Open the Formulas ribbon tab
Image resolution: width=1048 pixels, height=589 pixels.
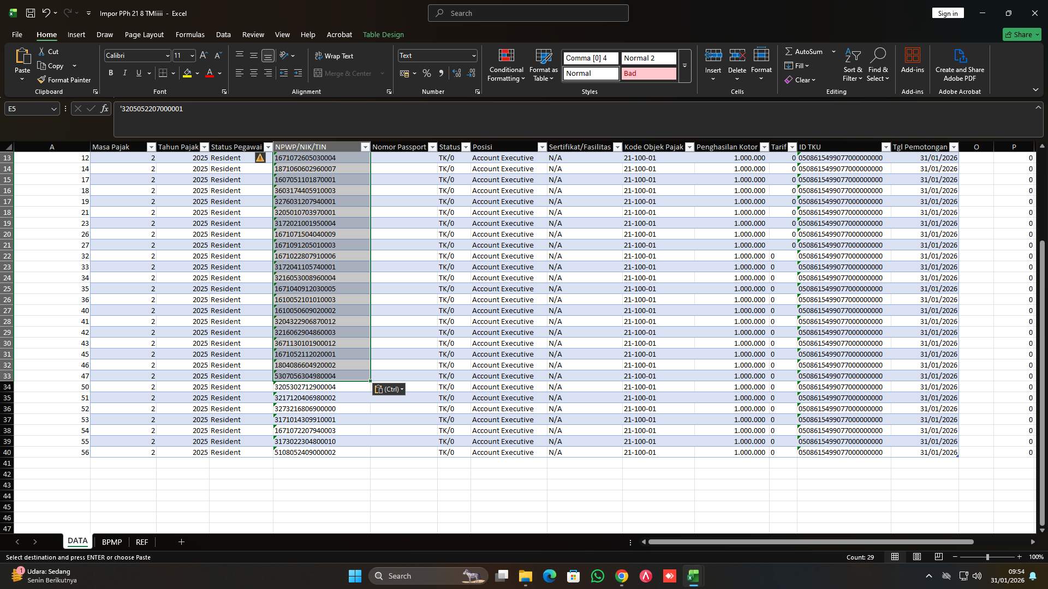(189, 34)
